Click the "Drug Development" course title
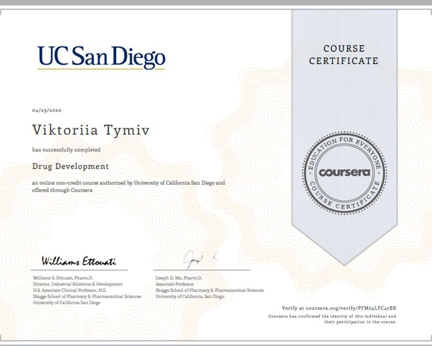Screen dimensions: 432x346 (71, 166)
